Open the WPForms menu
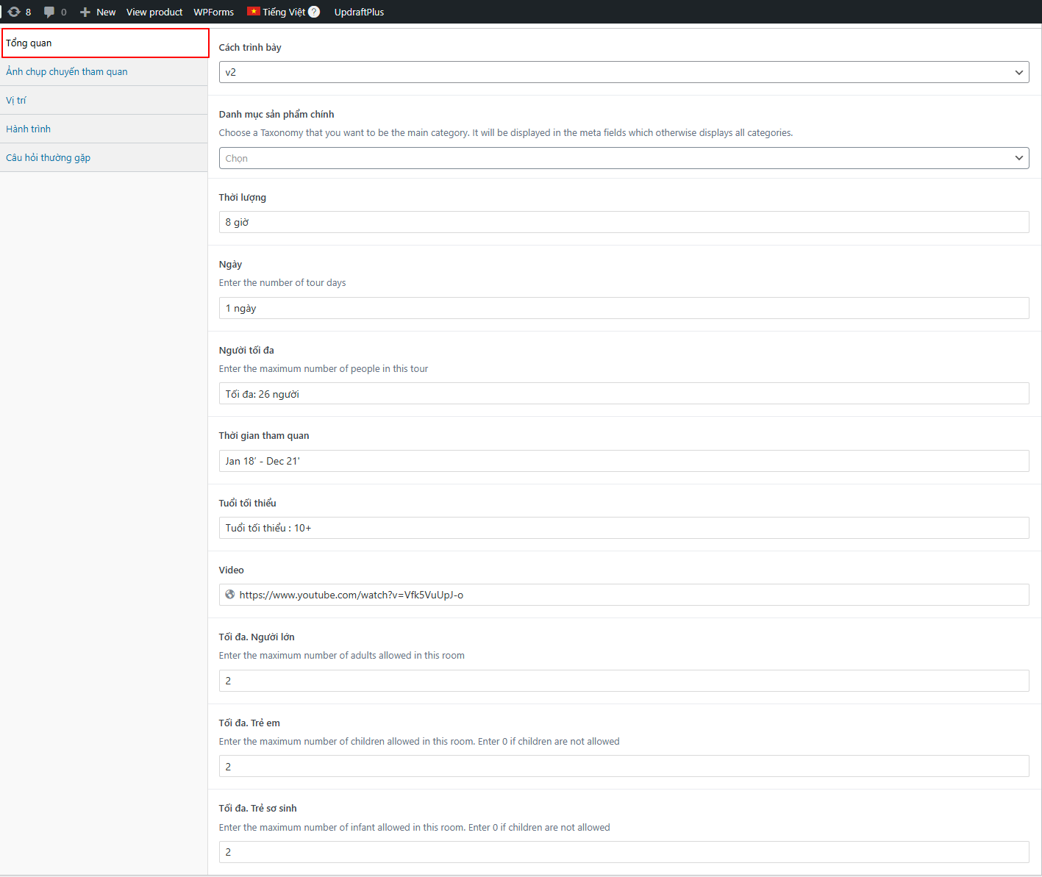Viewport: 1042px width, 877px height. 214,12
